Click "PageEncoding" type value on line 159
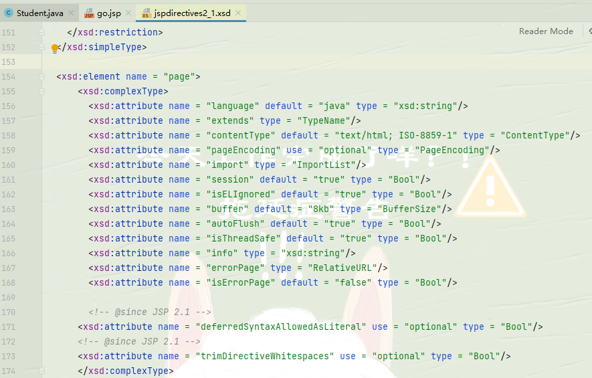The width and height of the screenshot is (592, 378). (452, 151)
